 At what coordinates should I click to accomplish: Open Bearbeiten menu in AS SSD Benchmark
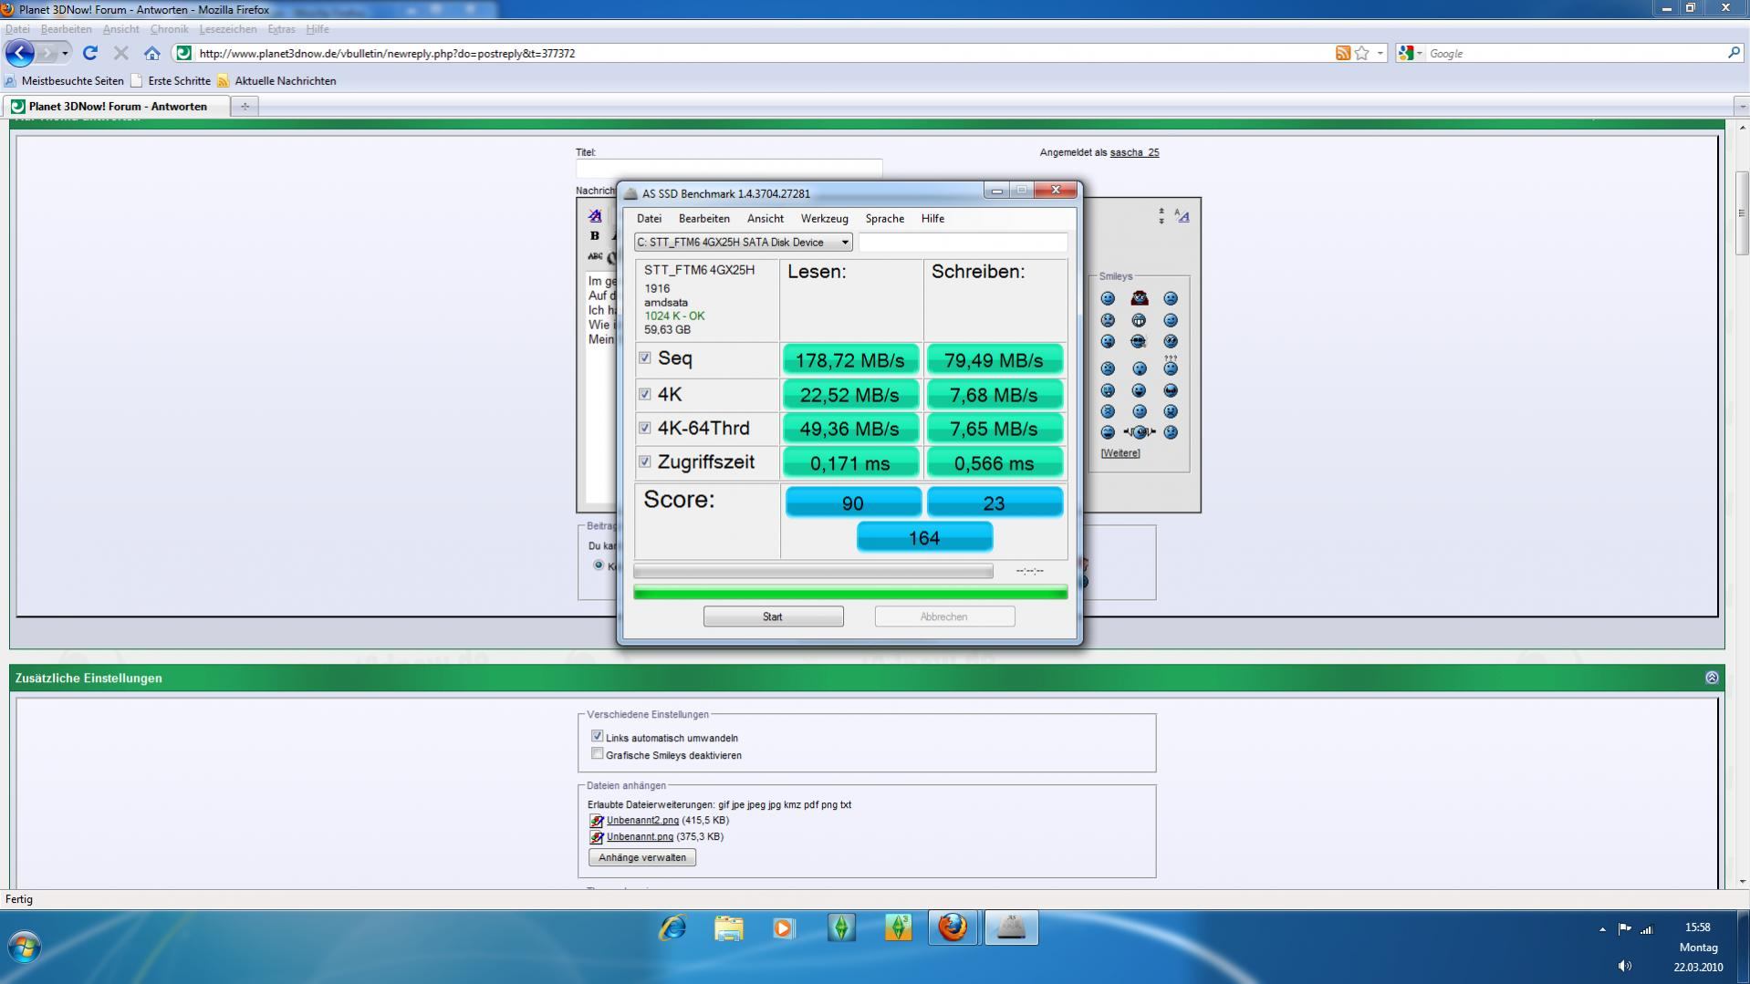(703, 219)
